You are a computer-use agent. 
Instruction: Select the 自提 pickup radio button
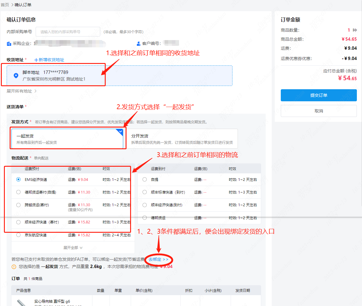145,179
